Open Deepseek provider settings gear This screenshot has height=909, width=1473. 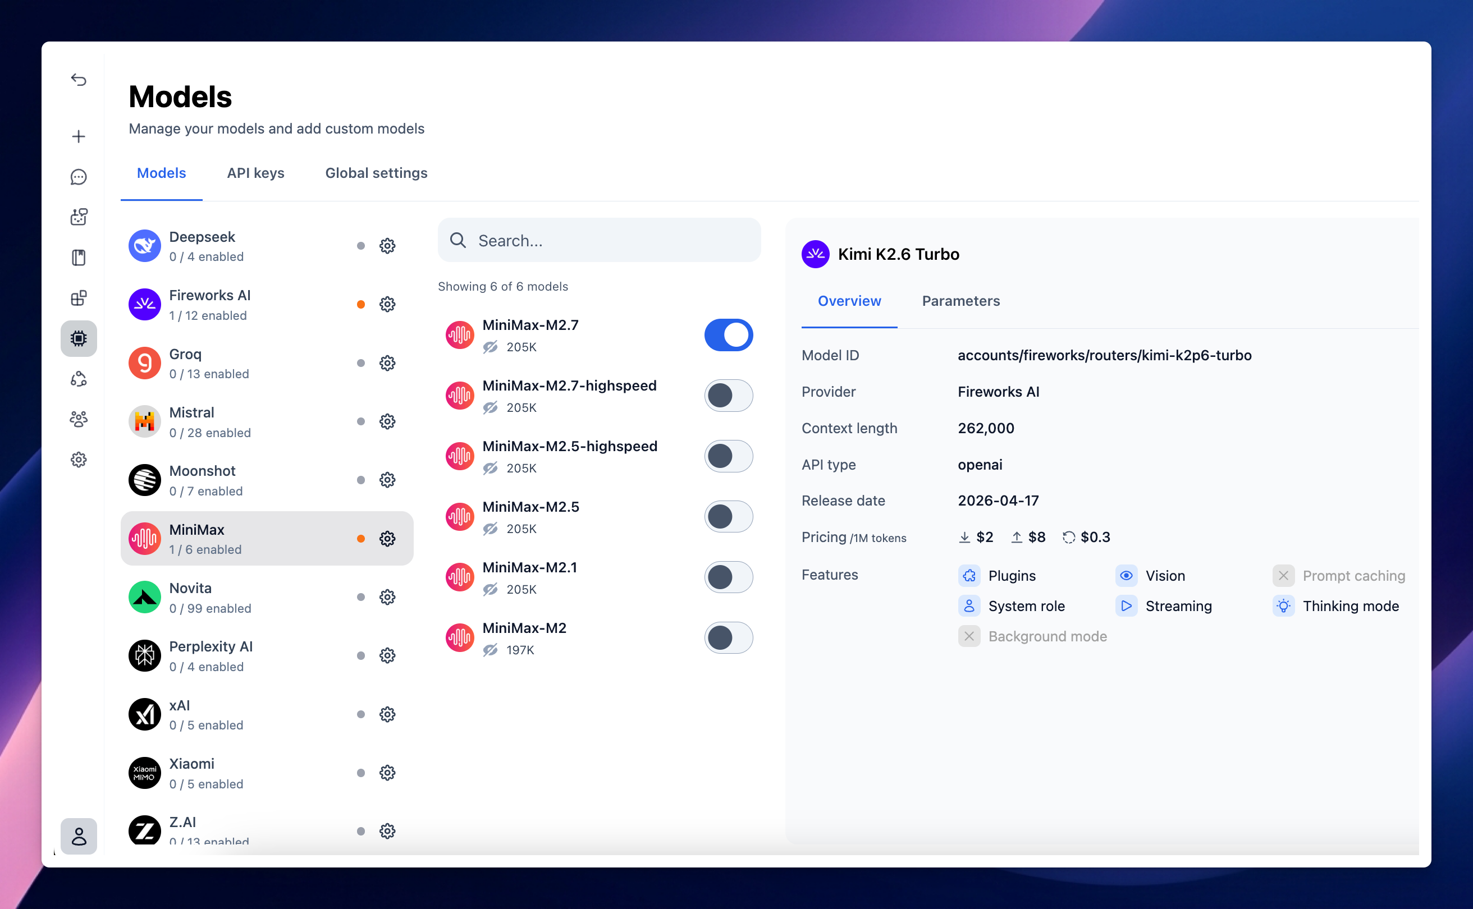pos(387,246)
